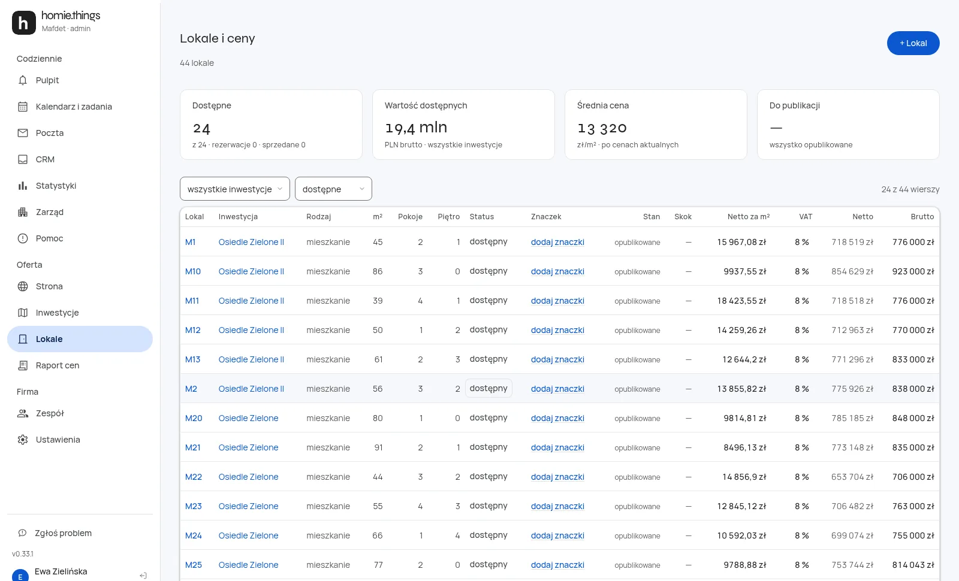Click the homie.things logo icon
Image resolution: width=959 pixels, height=581 pixels.
pos(24,23)
